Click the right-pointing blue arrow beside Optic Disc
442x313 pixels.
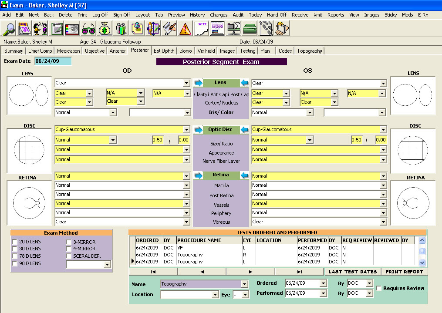click(x=199, y=130)
